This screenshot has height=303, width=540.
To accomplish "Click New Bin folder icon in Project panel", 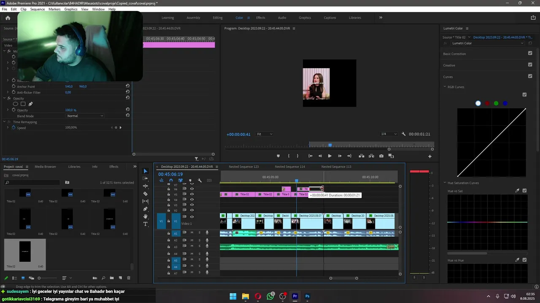I will coord(112,278).
